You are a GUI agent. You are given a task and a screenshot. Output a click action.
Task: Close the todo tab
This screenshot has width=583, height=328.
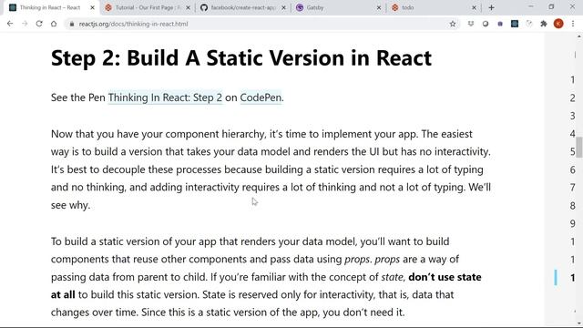474,7
